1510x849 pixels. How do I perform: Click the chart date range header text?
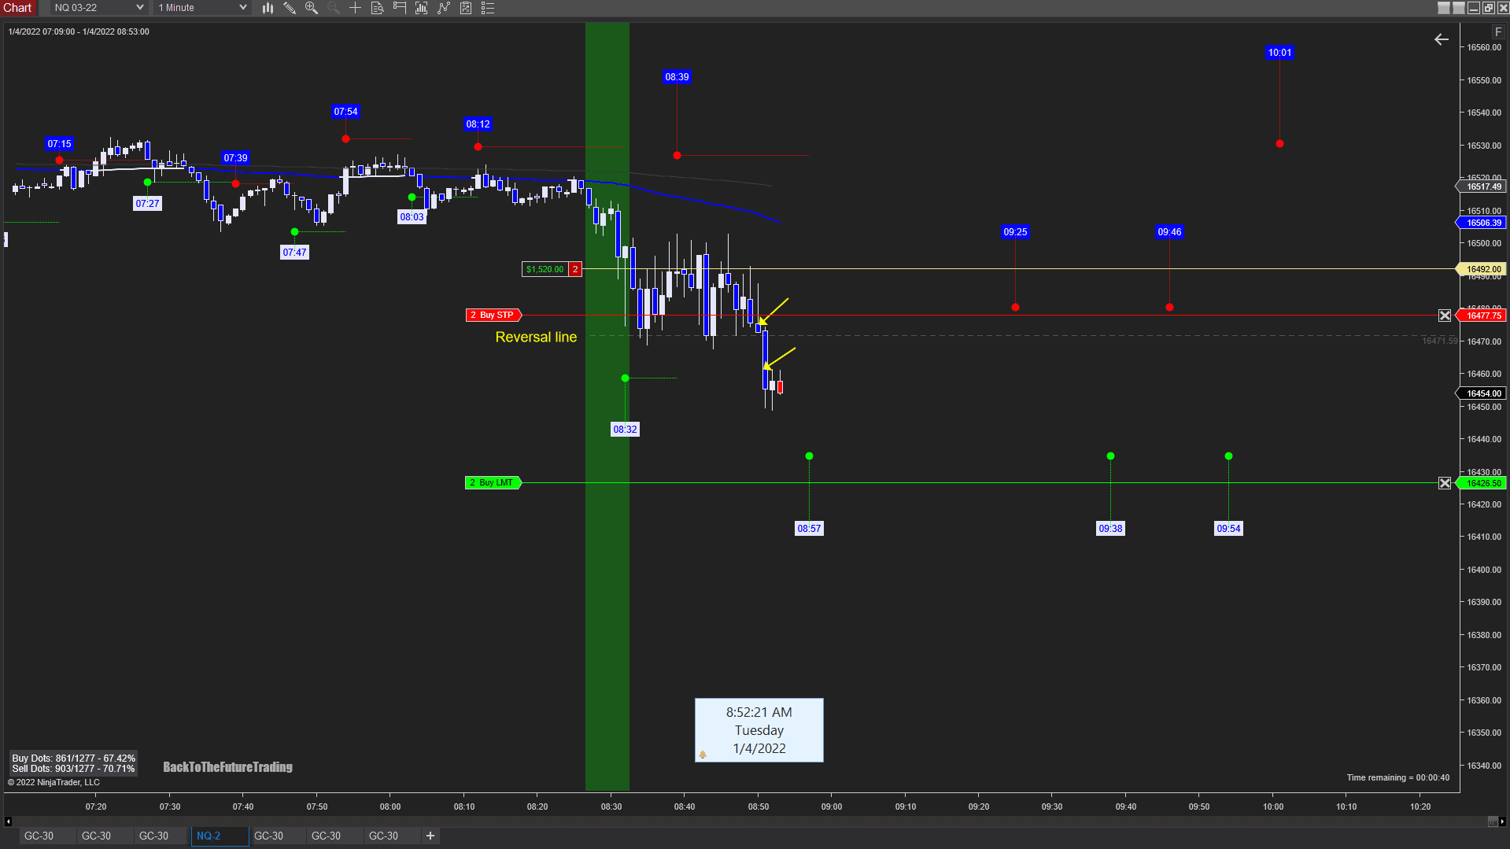pyautogui.click(x=79, y=31)
